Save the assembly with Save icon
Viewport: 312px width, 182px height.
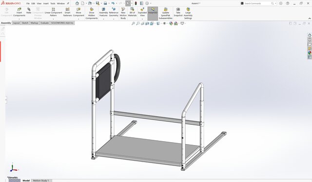[97, 3]
